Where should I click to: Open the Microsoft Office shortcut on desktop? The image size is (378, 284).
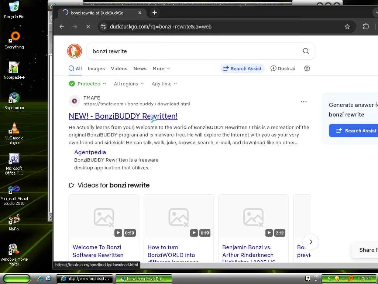(x=14, y=164)
